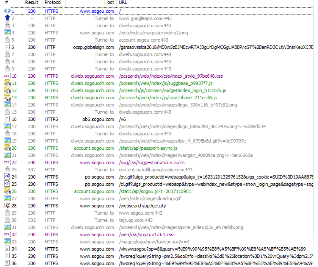The width and height of the screenshot is (318, 267).
Task: Click the lock icon for account.sogou.com:443 tunnel row 5
Action: pos(7,40)
